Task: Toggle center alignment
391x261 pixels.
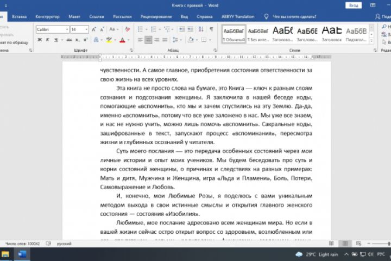Action: (x=148, y=40)
